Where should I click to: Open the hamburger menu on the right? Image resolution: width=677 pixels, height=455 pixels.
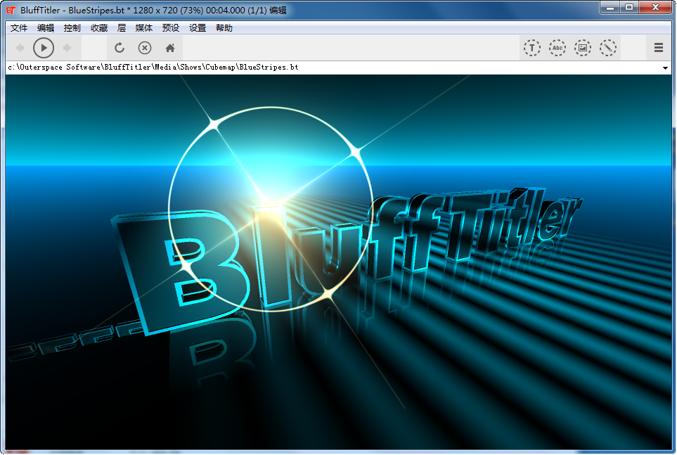pyautogui.click(x=659, y=48)
